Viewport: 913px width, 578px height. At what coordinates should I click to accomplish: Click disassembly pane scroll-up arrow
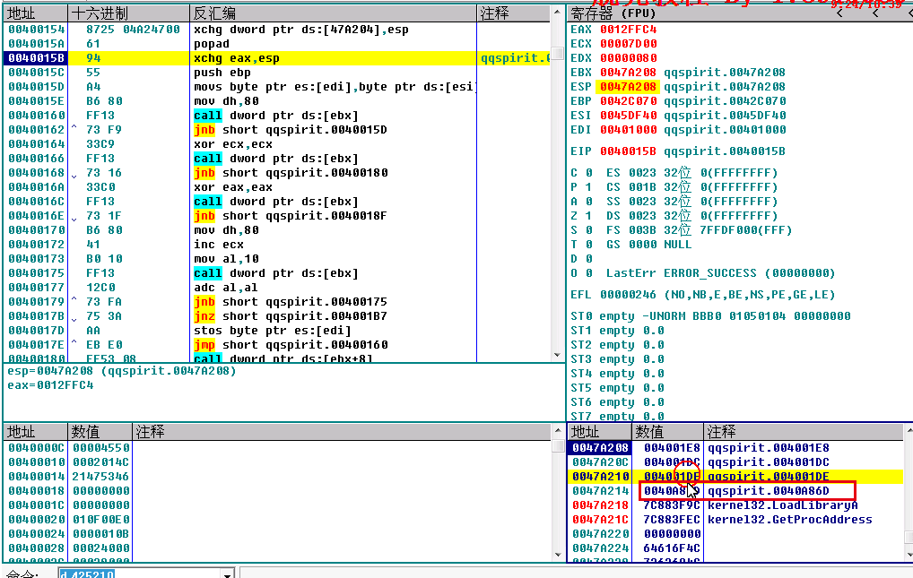tap(557, 12)
